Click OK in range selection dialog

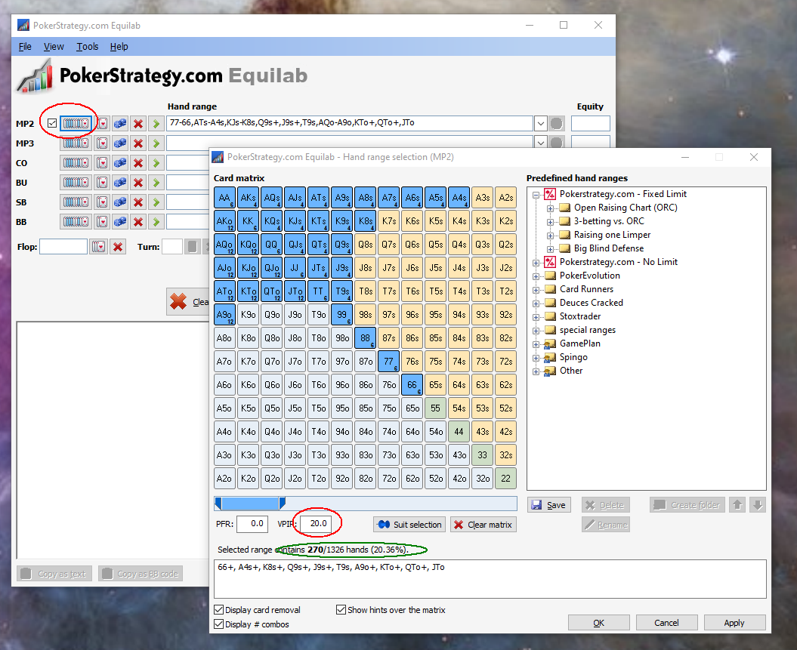coord(599,623)
